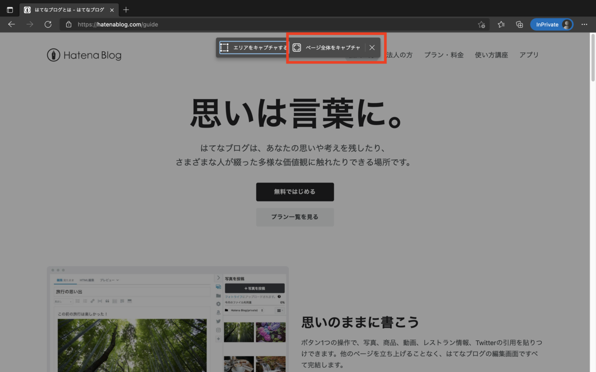This screenshot has width=596, height=372.
Task: Switch to the HTML編集 tab
Action: click(x=87, y=280)
